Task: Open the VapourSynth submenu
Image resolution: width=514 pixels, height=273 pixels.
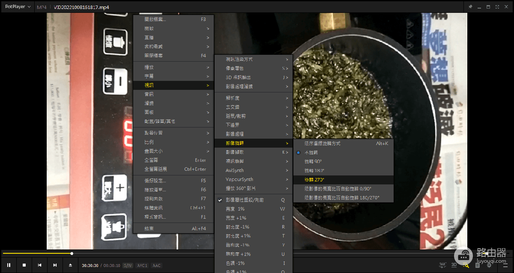Action: [253, 179]
